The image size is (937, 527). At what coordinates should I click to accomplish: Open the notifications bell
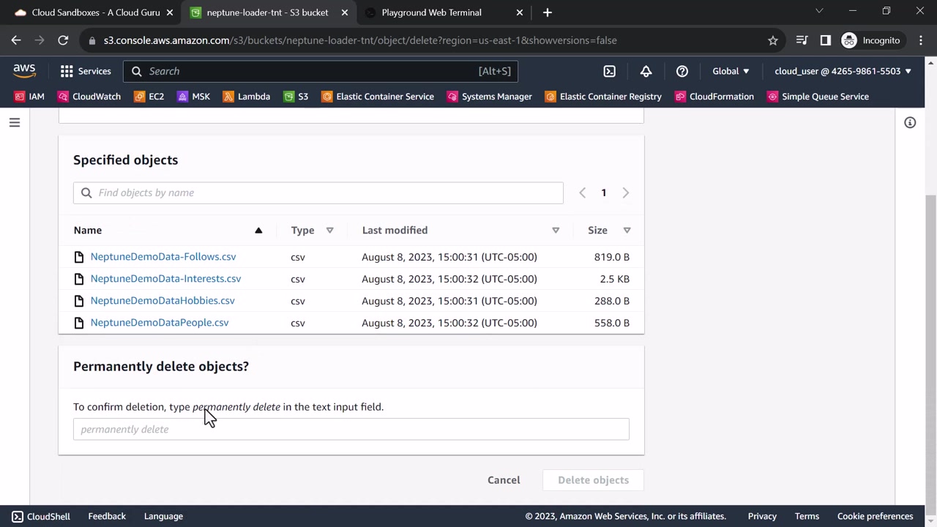[646, 71]
